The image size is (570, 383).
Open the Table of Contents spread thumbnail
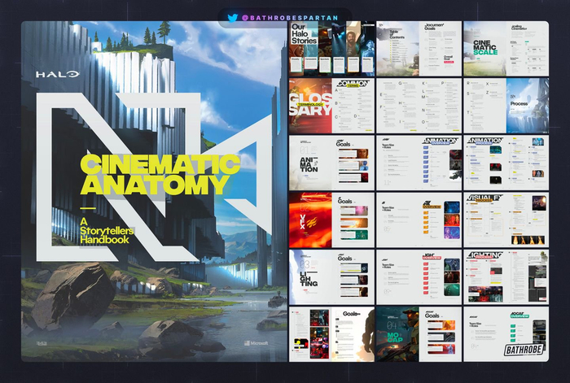pos(419,48)
